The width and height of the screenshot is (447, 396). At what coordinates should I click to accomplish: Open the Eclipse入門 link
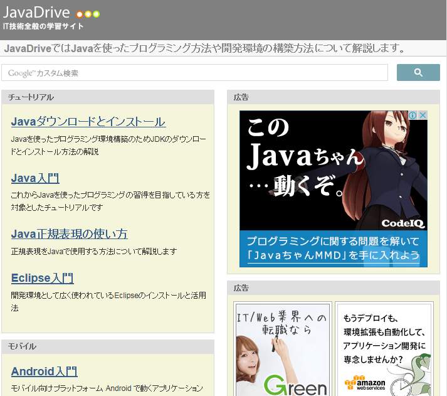pyautogui.click(x=42, y=278)
